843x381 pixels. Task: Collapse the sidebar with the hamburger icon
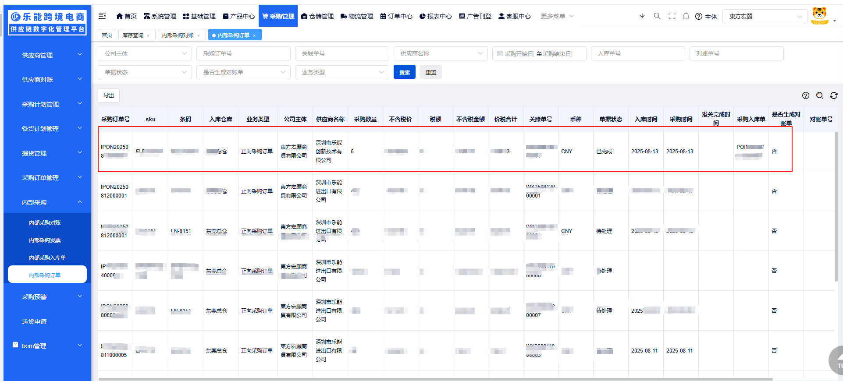(x=102, y=16)
